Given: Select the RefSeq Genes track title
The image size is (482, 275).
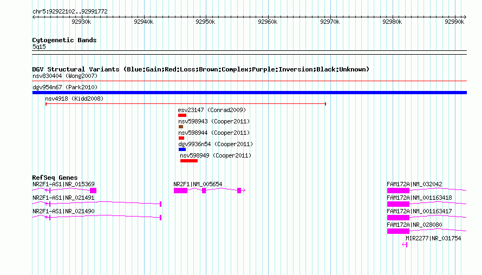Looking at the screenshot, I should (x=55, y=178).
